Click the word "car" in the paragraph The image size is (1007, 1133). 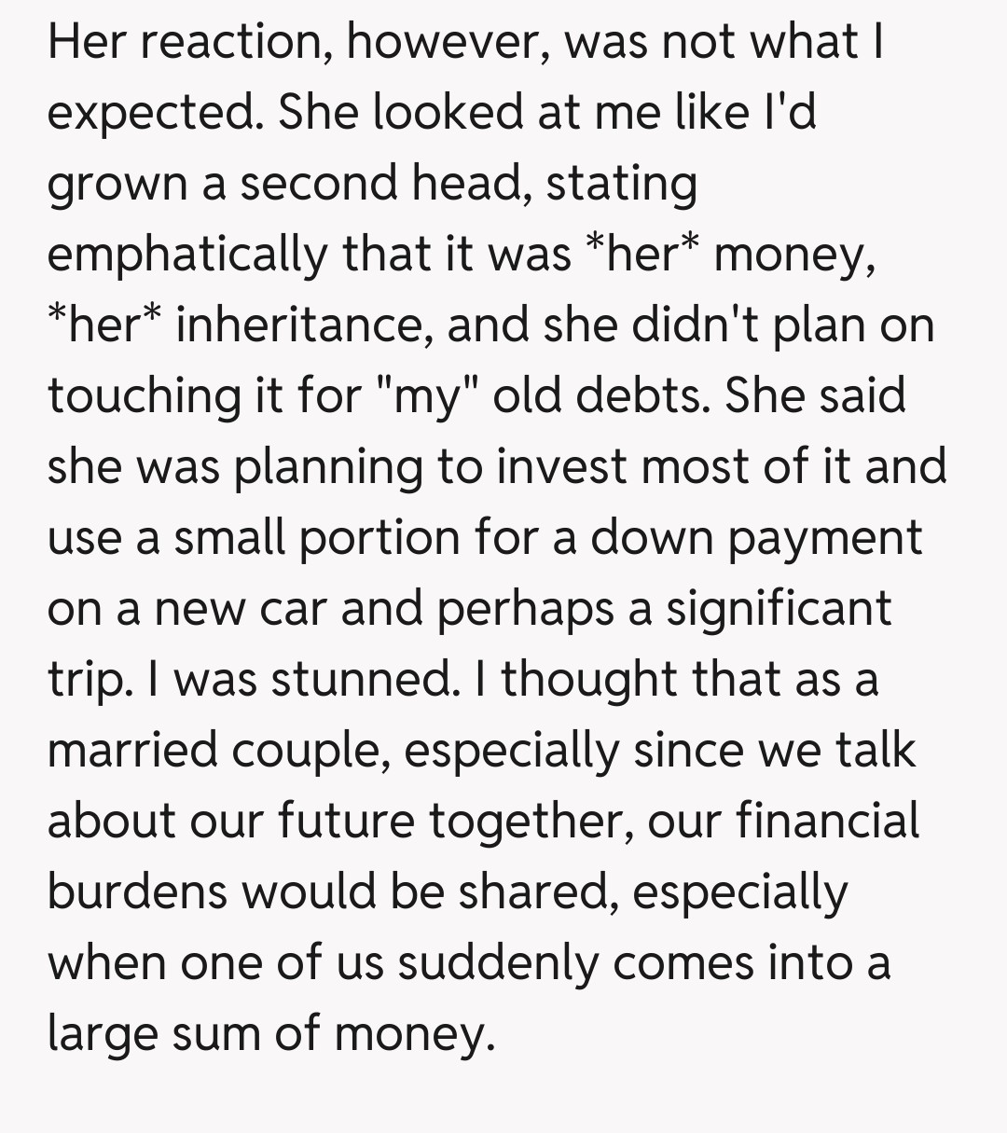click(x=286, y=609)
